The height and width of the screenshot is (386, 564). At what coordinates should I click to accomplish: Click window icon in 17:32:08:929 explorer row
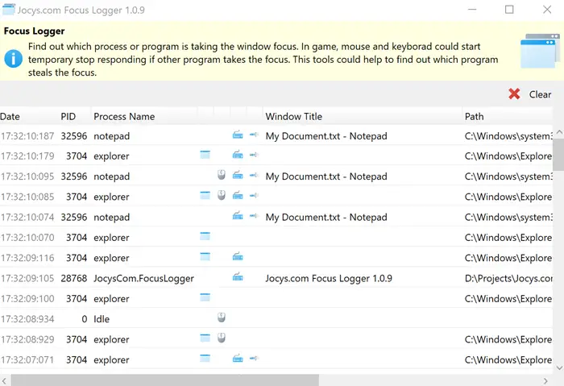click(205, 338)
